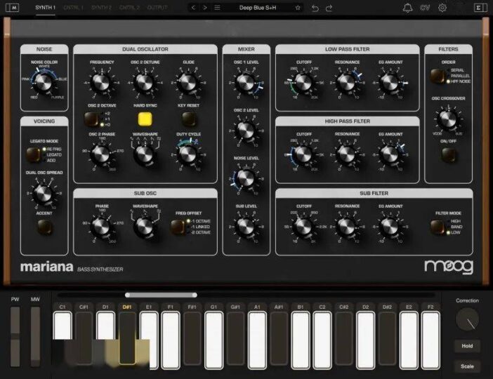Image resolution: width=493 pixels, height=379 pixels.
Task: Go to the next preset arrow
Action: click(x=205, y=8)
